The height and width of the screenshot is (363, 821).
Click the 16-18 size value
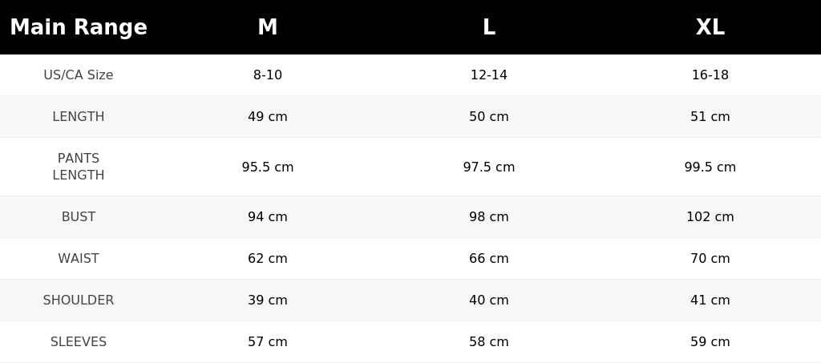[710, 75]
